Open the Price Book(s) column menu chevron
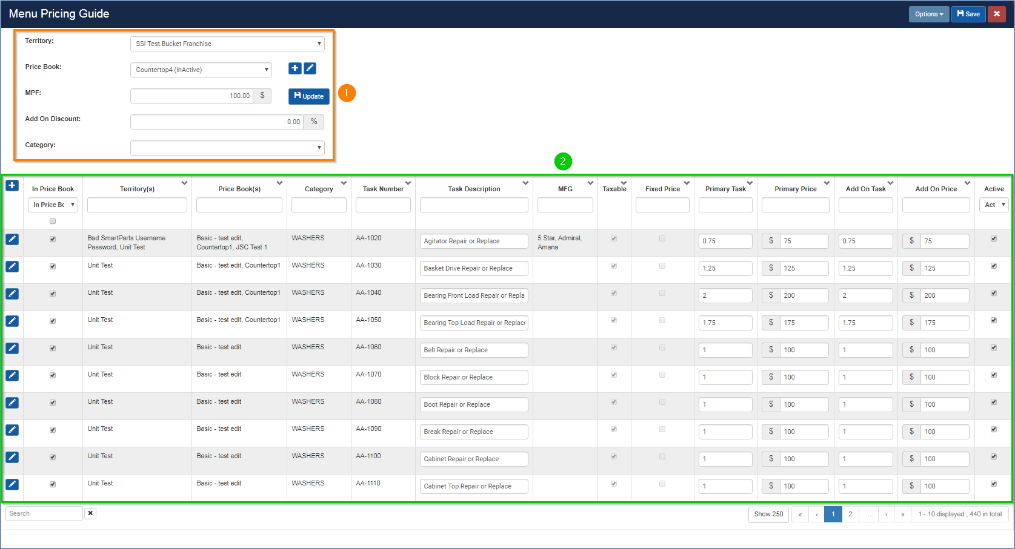1015x549 pixels. coord(279,183)
